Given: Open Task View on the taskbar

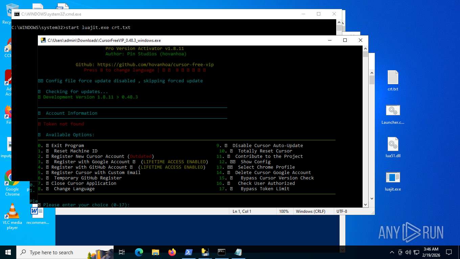Looking at the screenshot, I should [122, 252].
